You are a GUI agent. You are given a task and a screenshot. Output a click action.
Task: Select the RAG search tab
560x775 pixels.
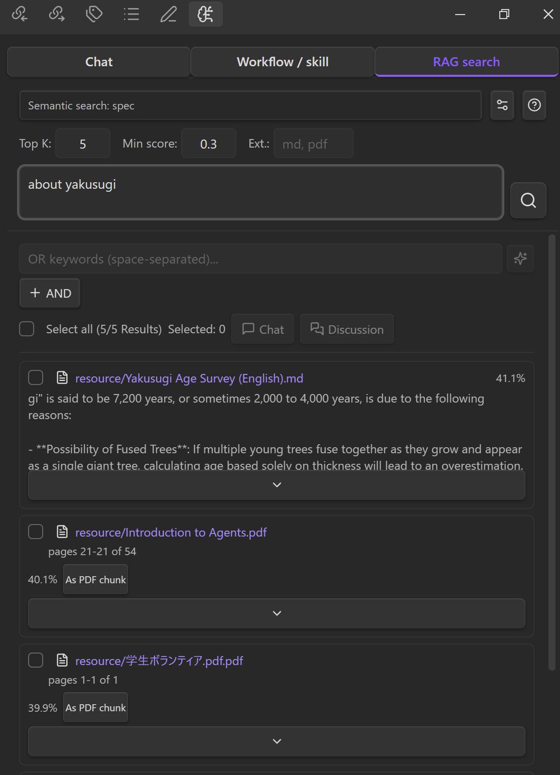click(x=466, y=62)
